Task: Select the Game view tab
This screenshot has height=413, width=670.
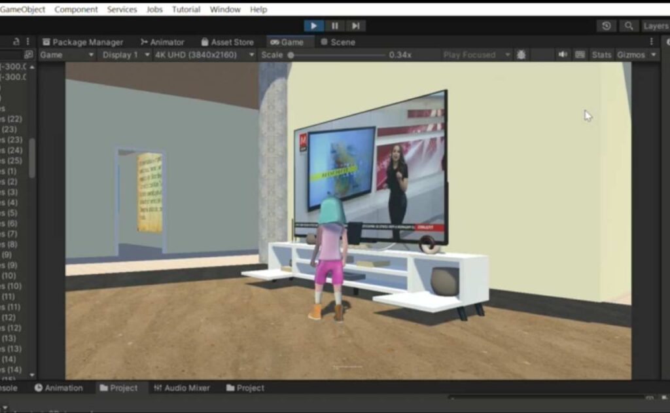Action: (287, 42)
